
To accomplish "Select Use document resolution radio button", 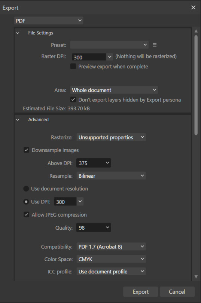I will coord(26,189).
